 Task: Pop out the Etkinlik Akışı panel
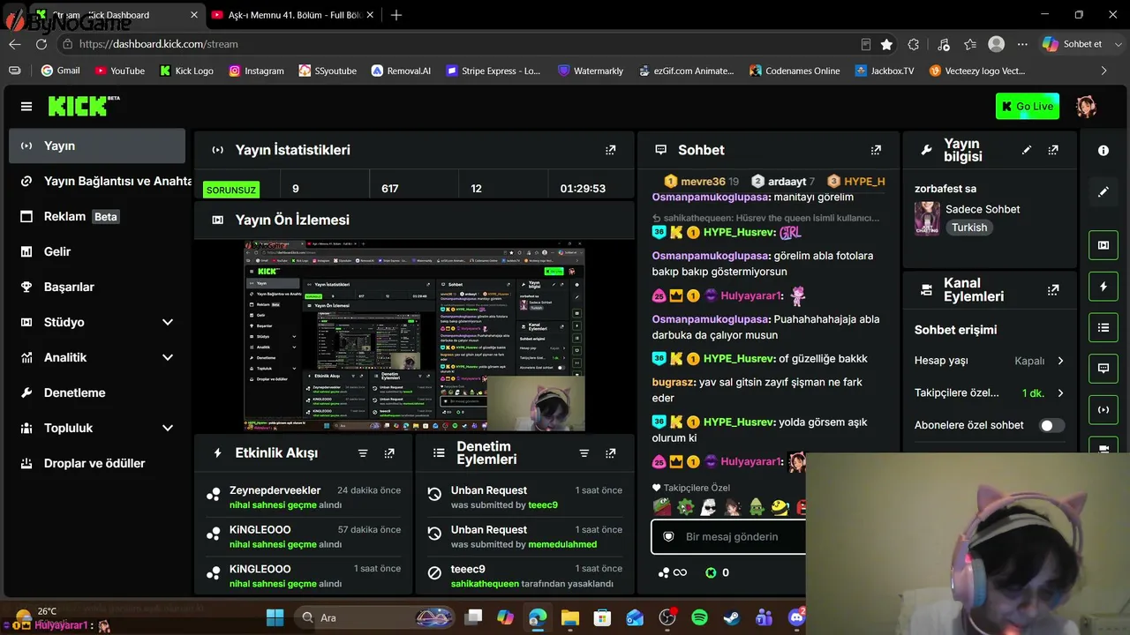(x=389, y=453)
